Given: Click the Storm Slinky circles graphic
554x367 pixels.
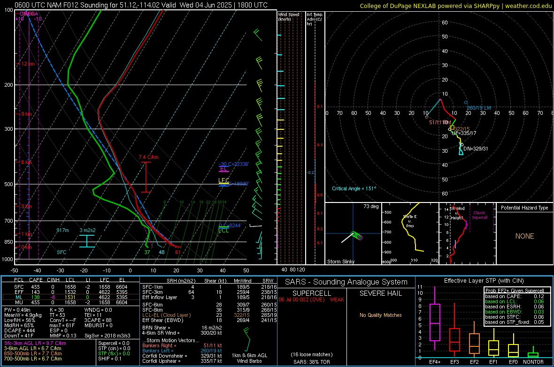Looking at the screenshot, I should point(357,235).
